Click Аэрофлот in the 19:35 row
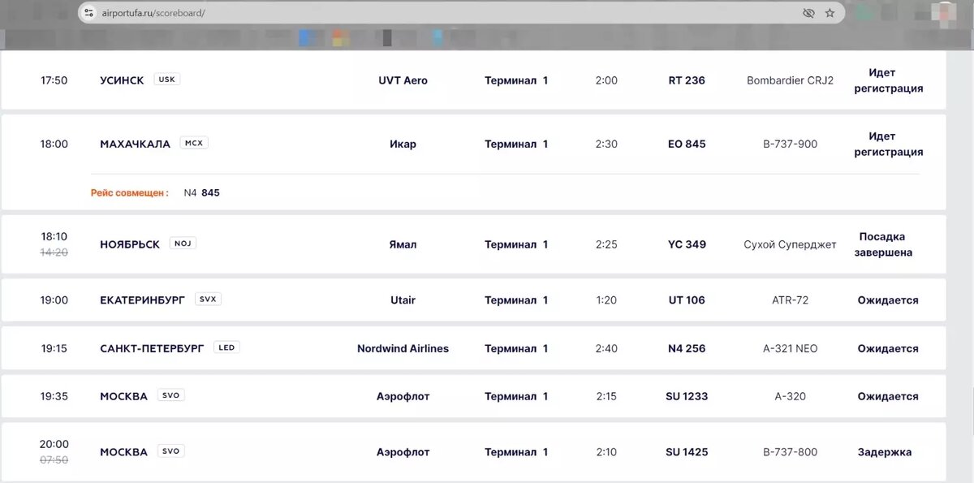 coord(403,396)
